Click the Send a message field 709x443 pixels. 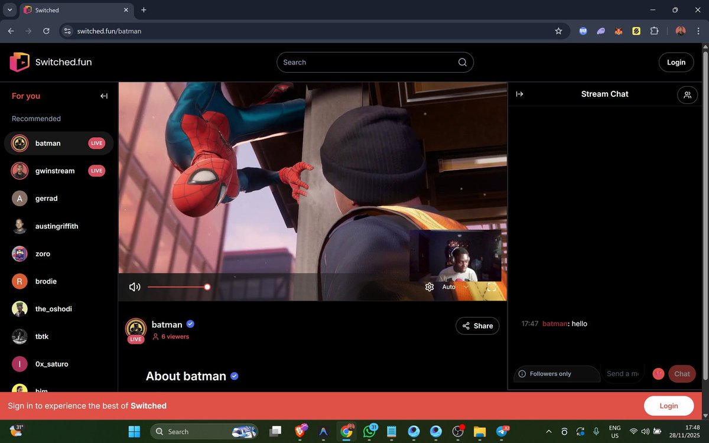coord(623,374)
